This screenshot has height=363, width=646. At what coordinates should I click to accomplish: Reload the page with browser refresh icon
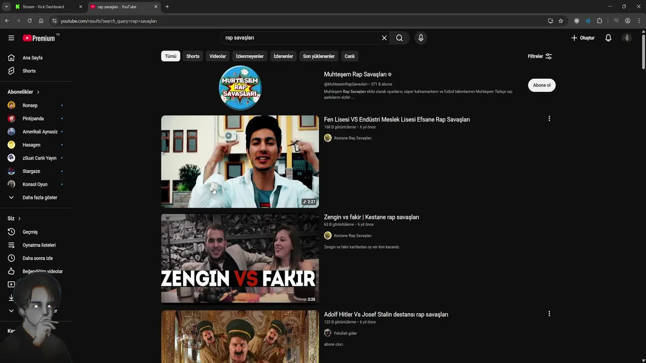[29, 21]
